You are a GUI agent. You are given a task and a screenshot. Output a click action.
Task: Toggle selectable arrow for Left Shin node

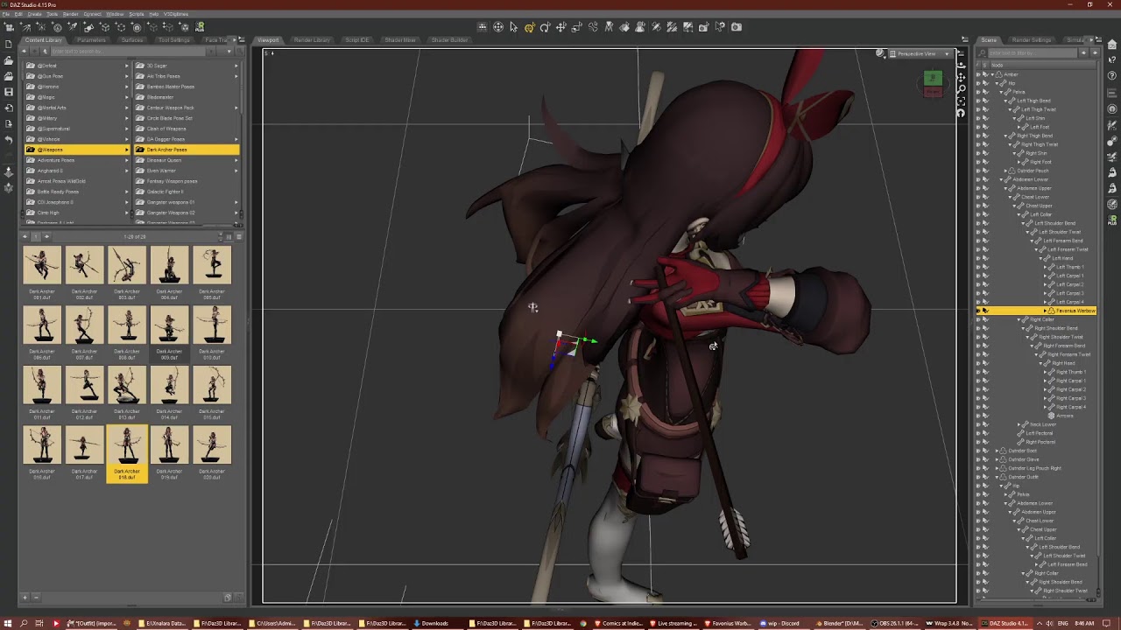(x=986, y=118)
